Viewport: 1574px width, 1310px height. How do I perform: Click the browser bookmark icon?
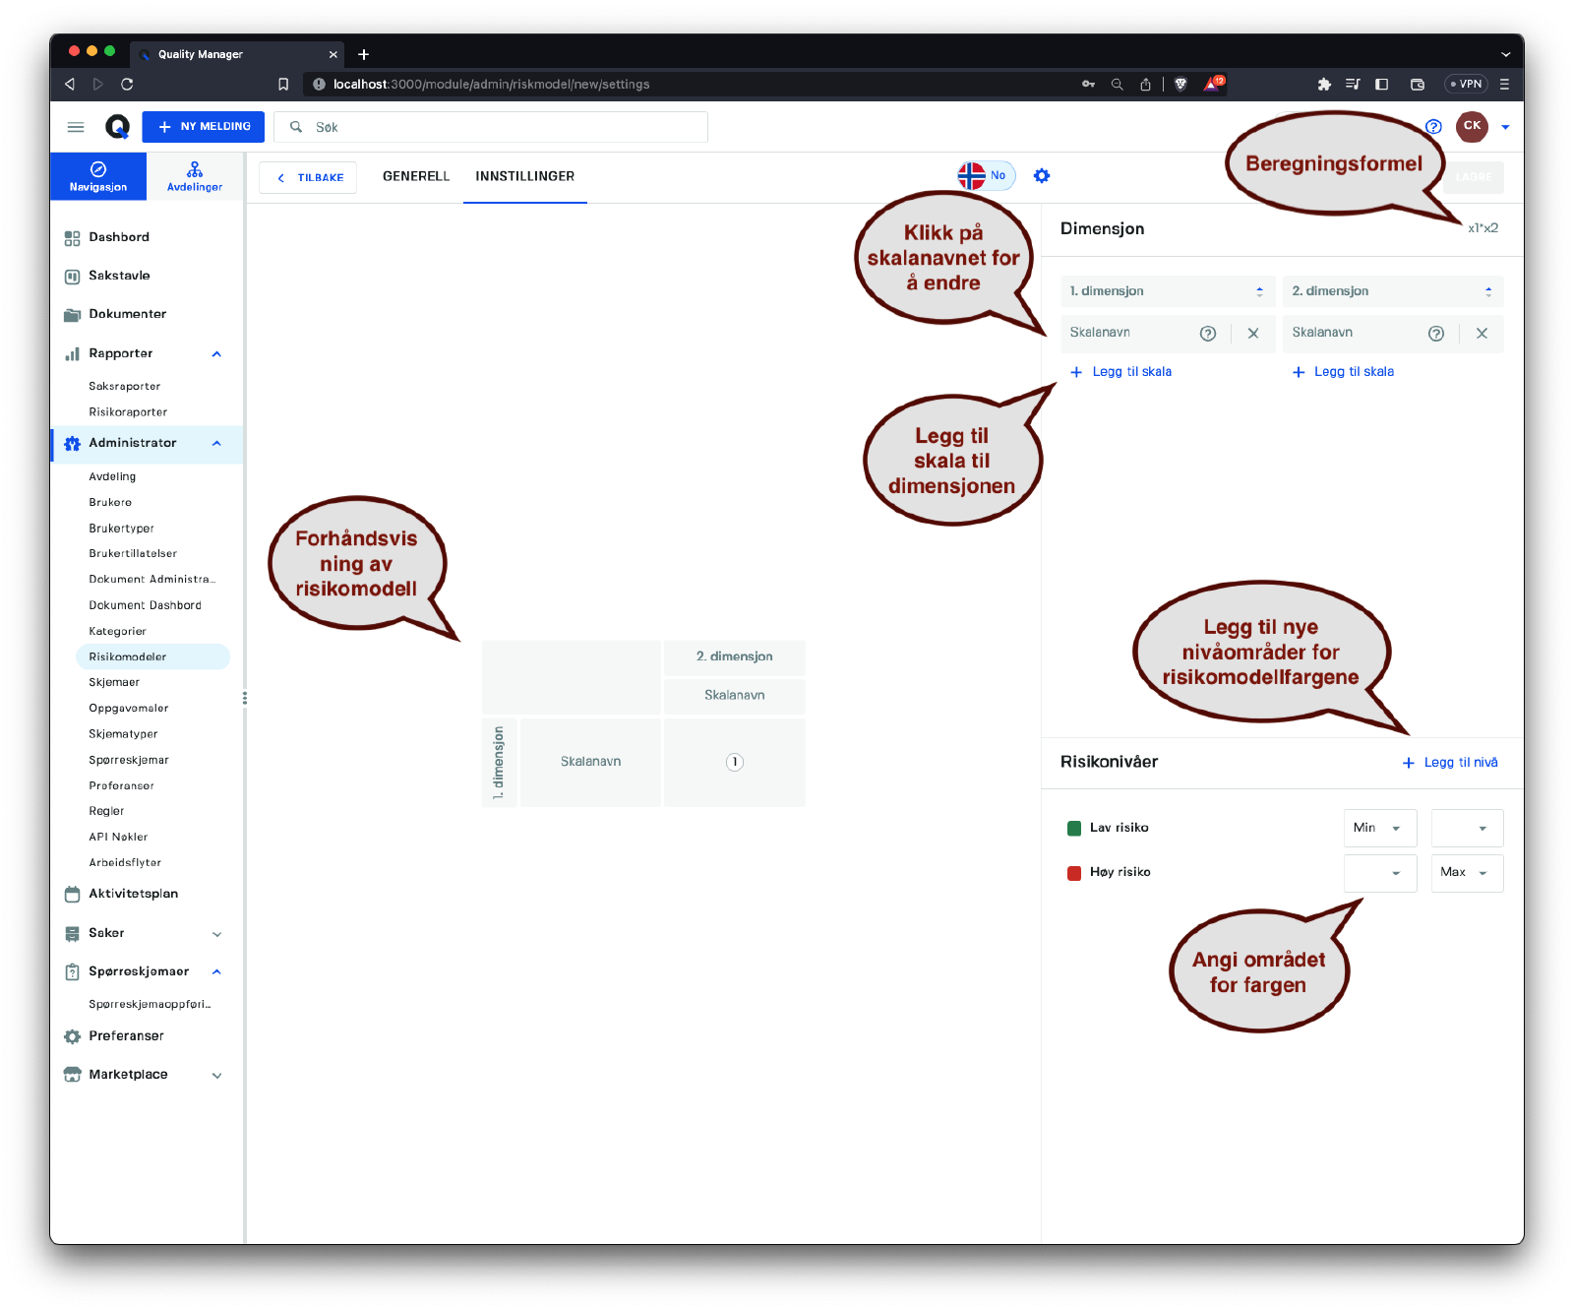(x=283, y=85)
